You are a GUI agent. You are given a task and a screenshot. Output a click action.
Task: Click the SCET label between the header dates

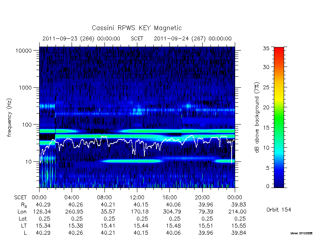tap(137, 38)
